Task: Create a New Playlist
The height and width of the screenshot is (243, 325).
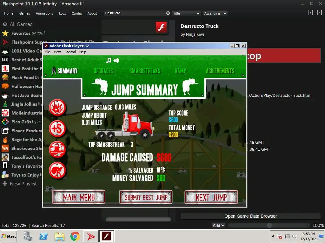Action: point(20,184)
